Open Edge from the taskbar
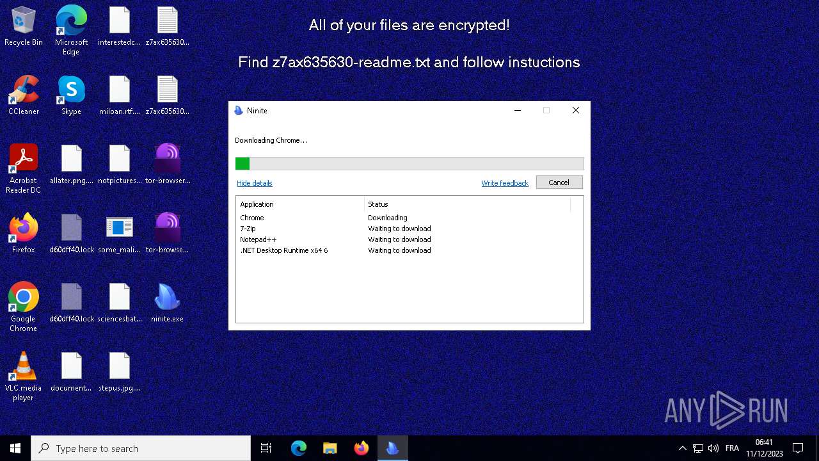Viewport: 819px width, 461px height. tap(299, 448)
